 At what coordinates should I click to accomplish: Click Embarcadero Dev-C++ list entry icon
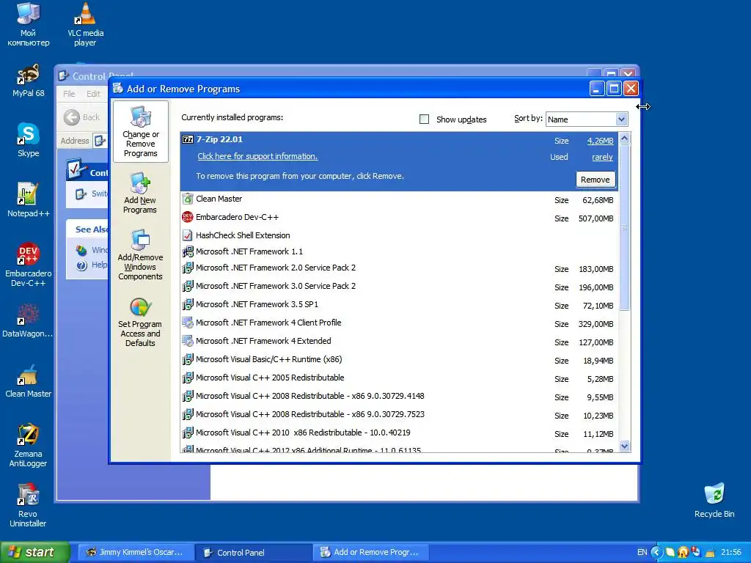click(188, 217)
